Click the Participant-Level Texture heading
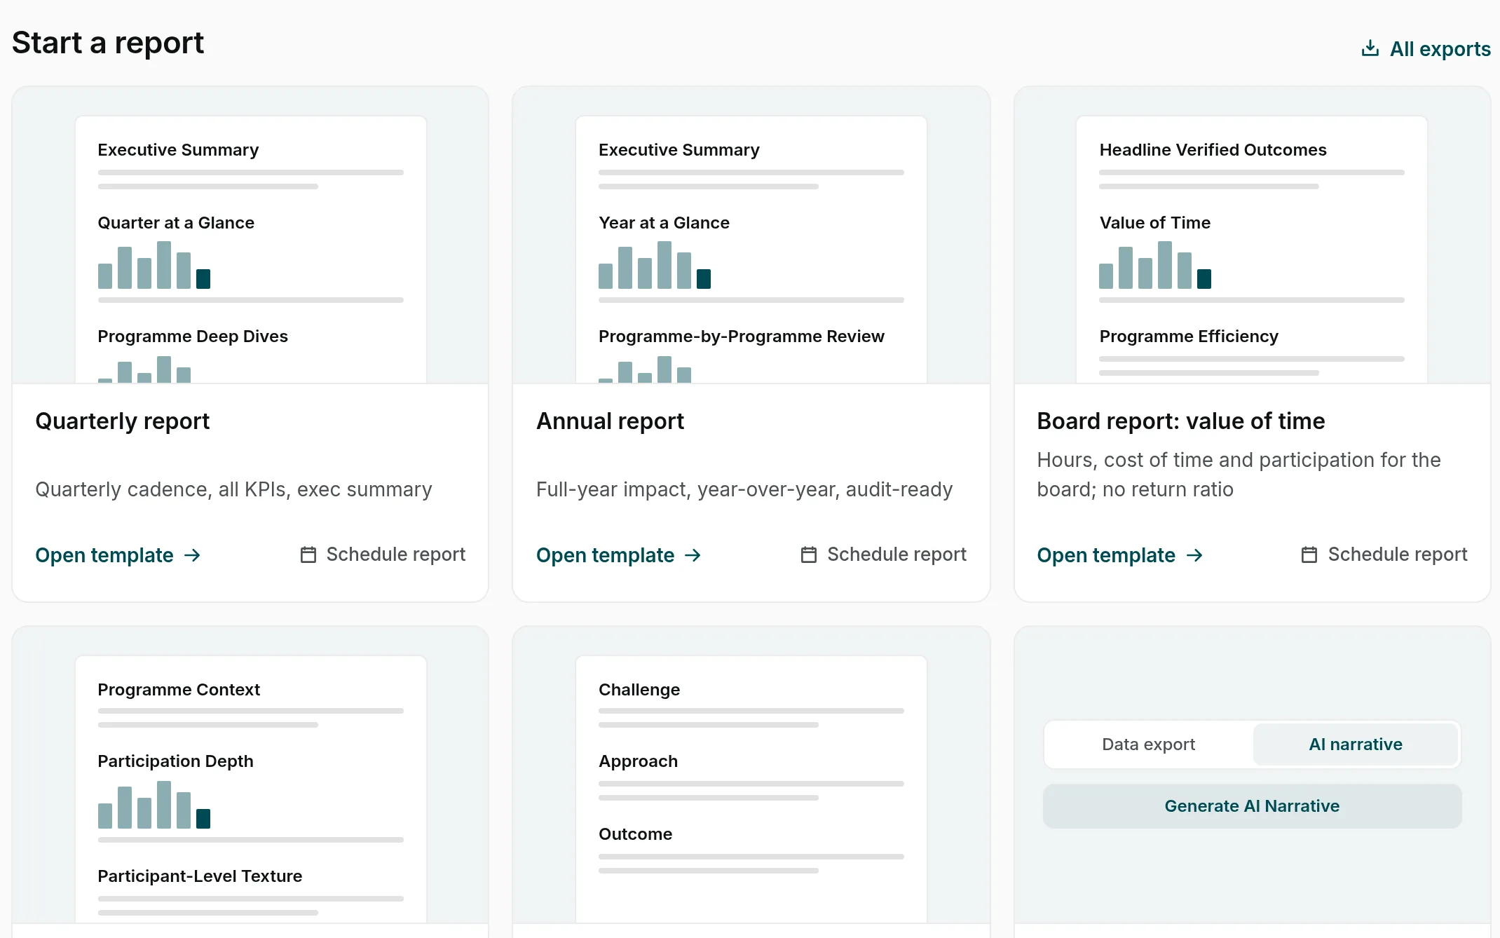 click(x=200, y=876)
